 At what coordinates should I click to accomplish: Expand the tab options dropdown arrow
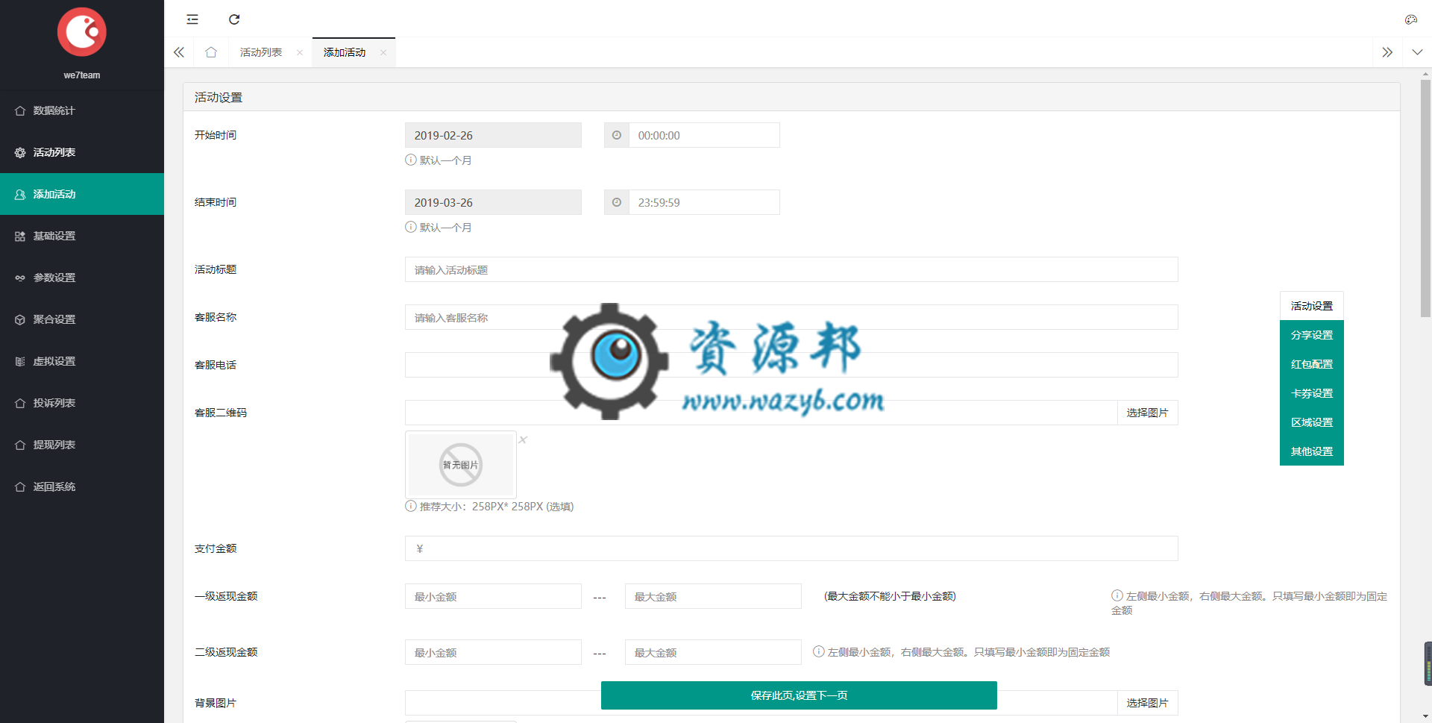1417,52
